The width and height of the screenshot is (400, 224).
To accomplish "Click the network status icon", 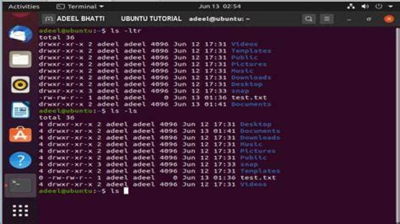I will coord(351,6).
